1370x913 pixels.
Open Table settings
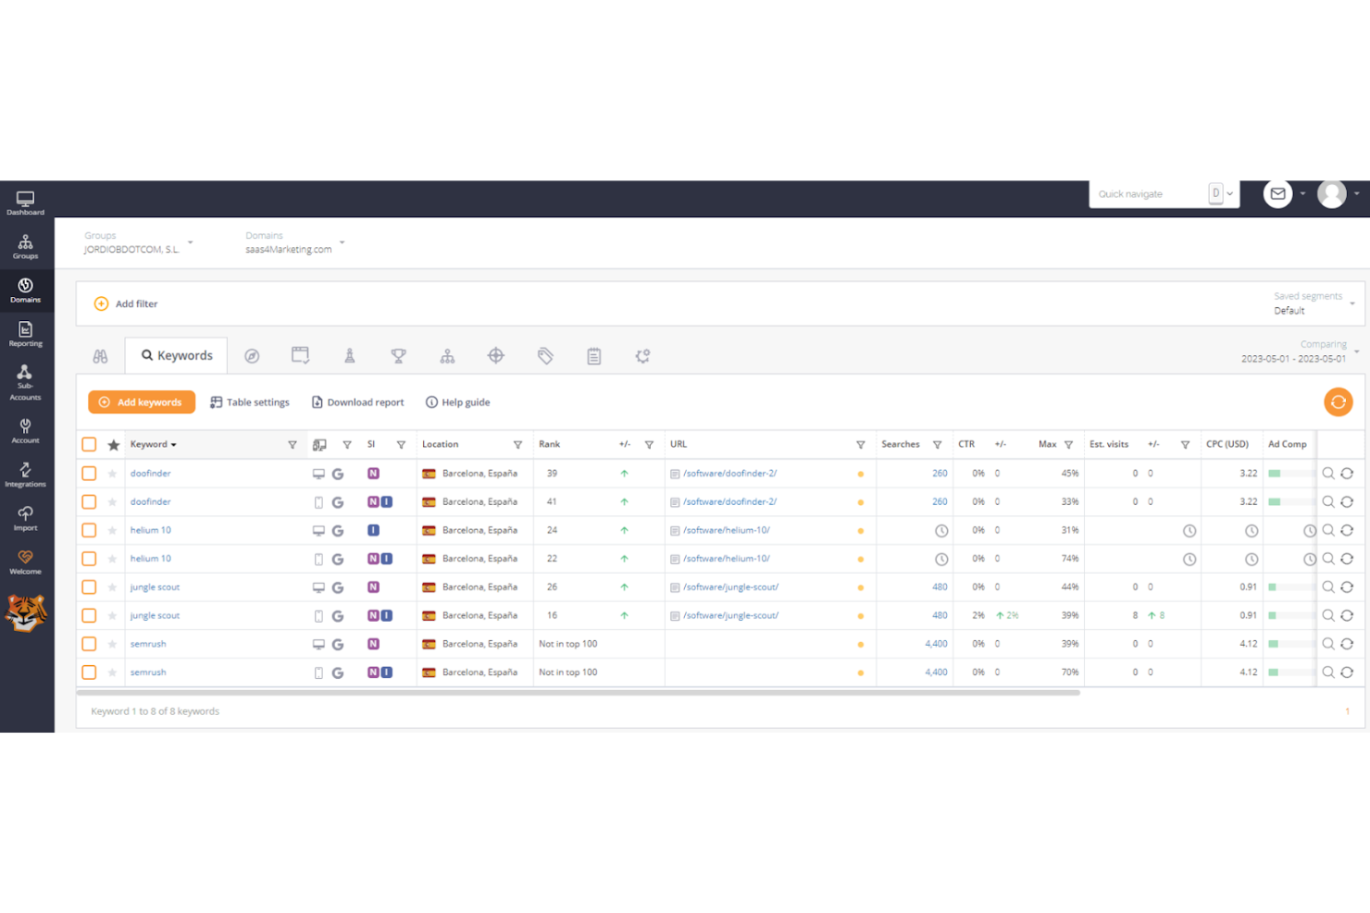250,402
